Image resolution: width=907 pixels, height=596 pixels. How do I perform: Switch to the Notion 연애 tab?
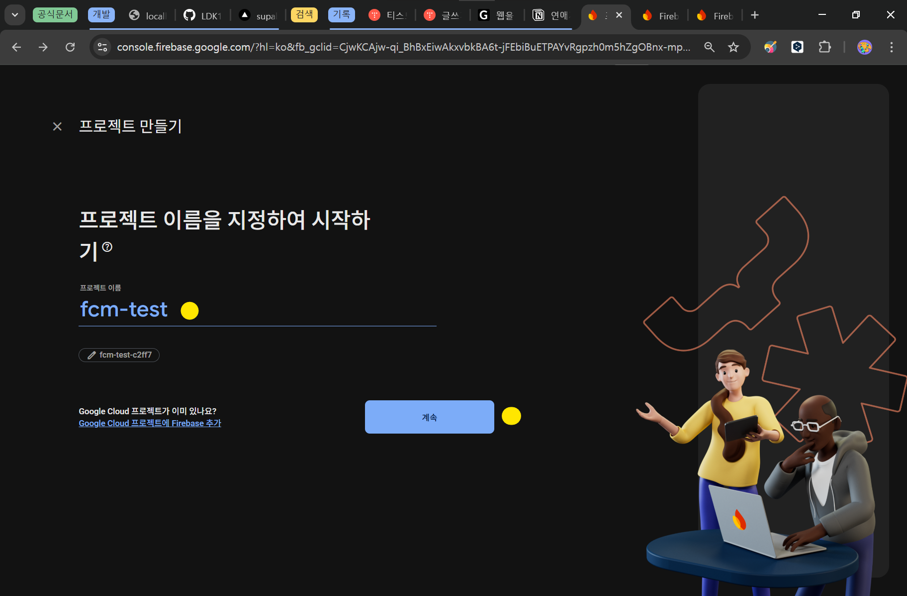(x=551, y=15)
